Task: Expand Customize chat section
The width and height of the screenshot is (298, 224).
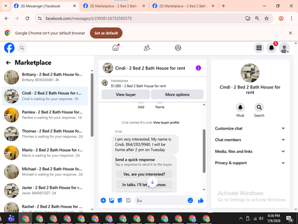Action: (x=250, y=128)
